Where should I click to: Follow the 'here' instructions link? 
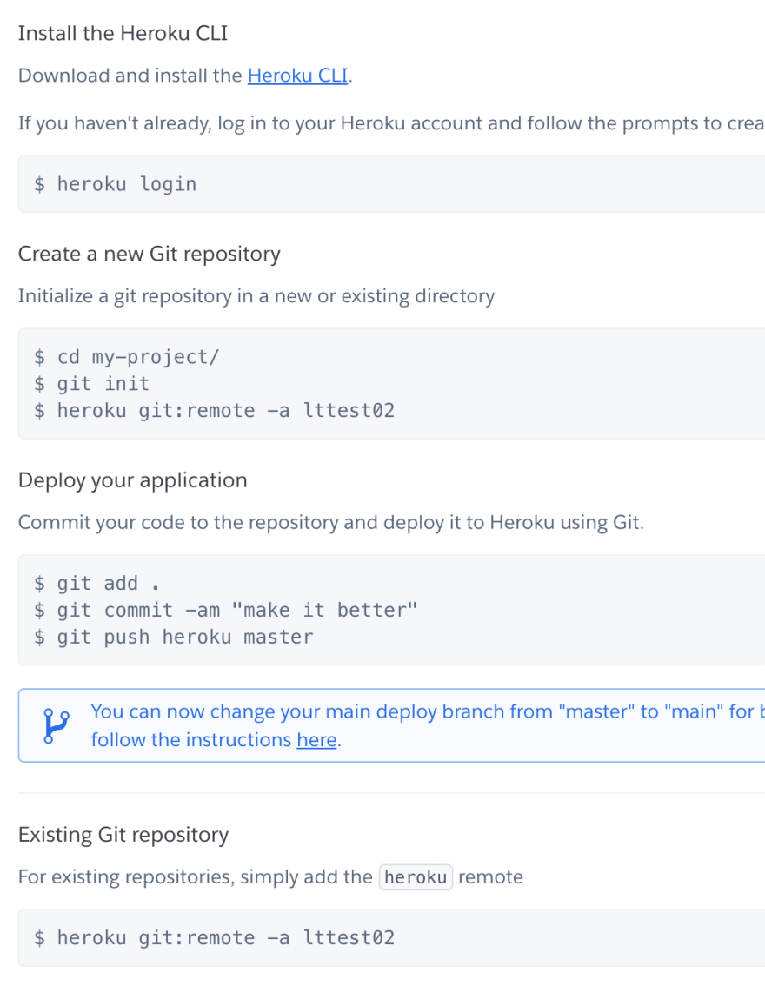316,739
